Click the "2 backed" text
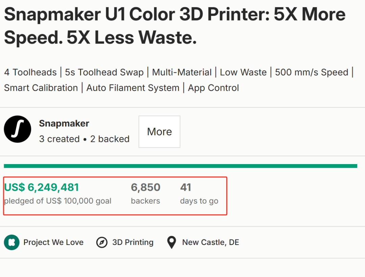 click(110, 139)
